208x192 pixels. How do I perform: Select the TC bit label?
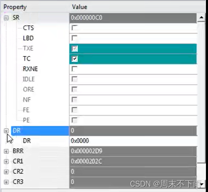pos(27,58)
